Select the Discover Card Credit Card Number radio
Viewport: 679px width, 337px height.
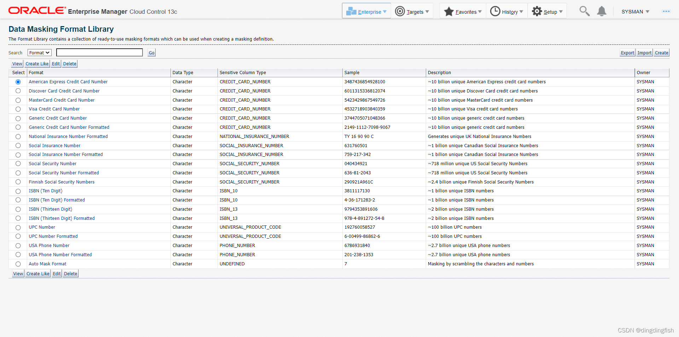(x=18, y=91)
